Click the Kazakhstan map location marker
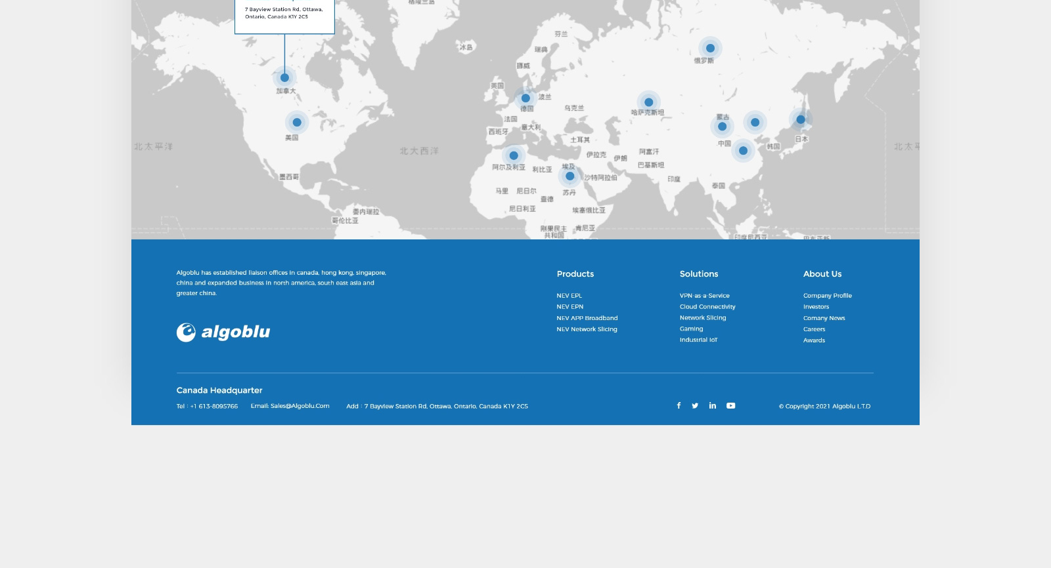This screenshot has width=1051, height=568. pyautogui.click(x=648, y=102)
